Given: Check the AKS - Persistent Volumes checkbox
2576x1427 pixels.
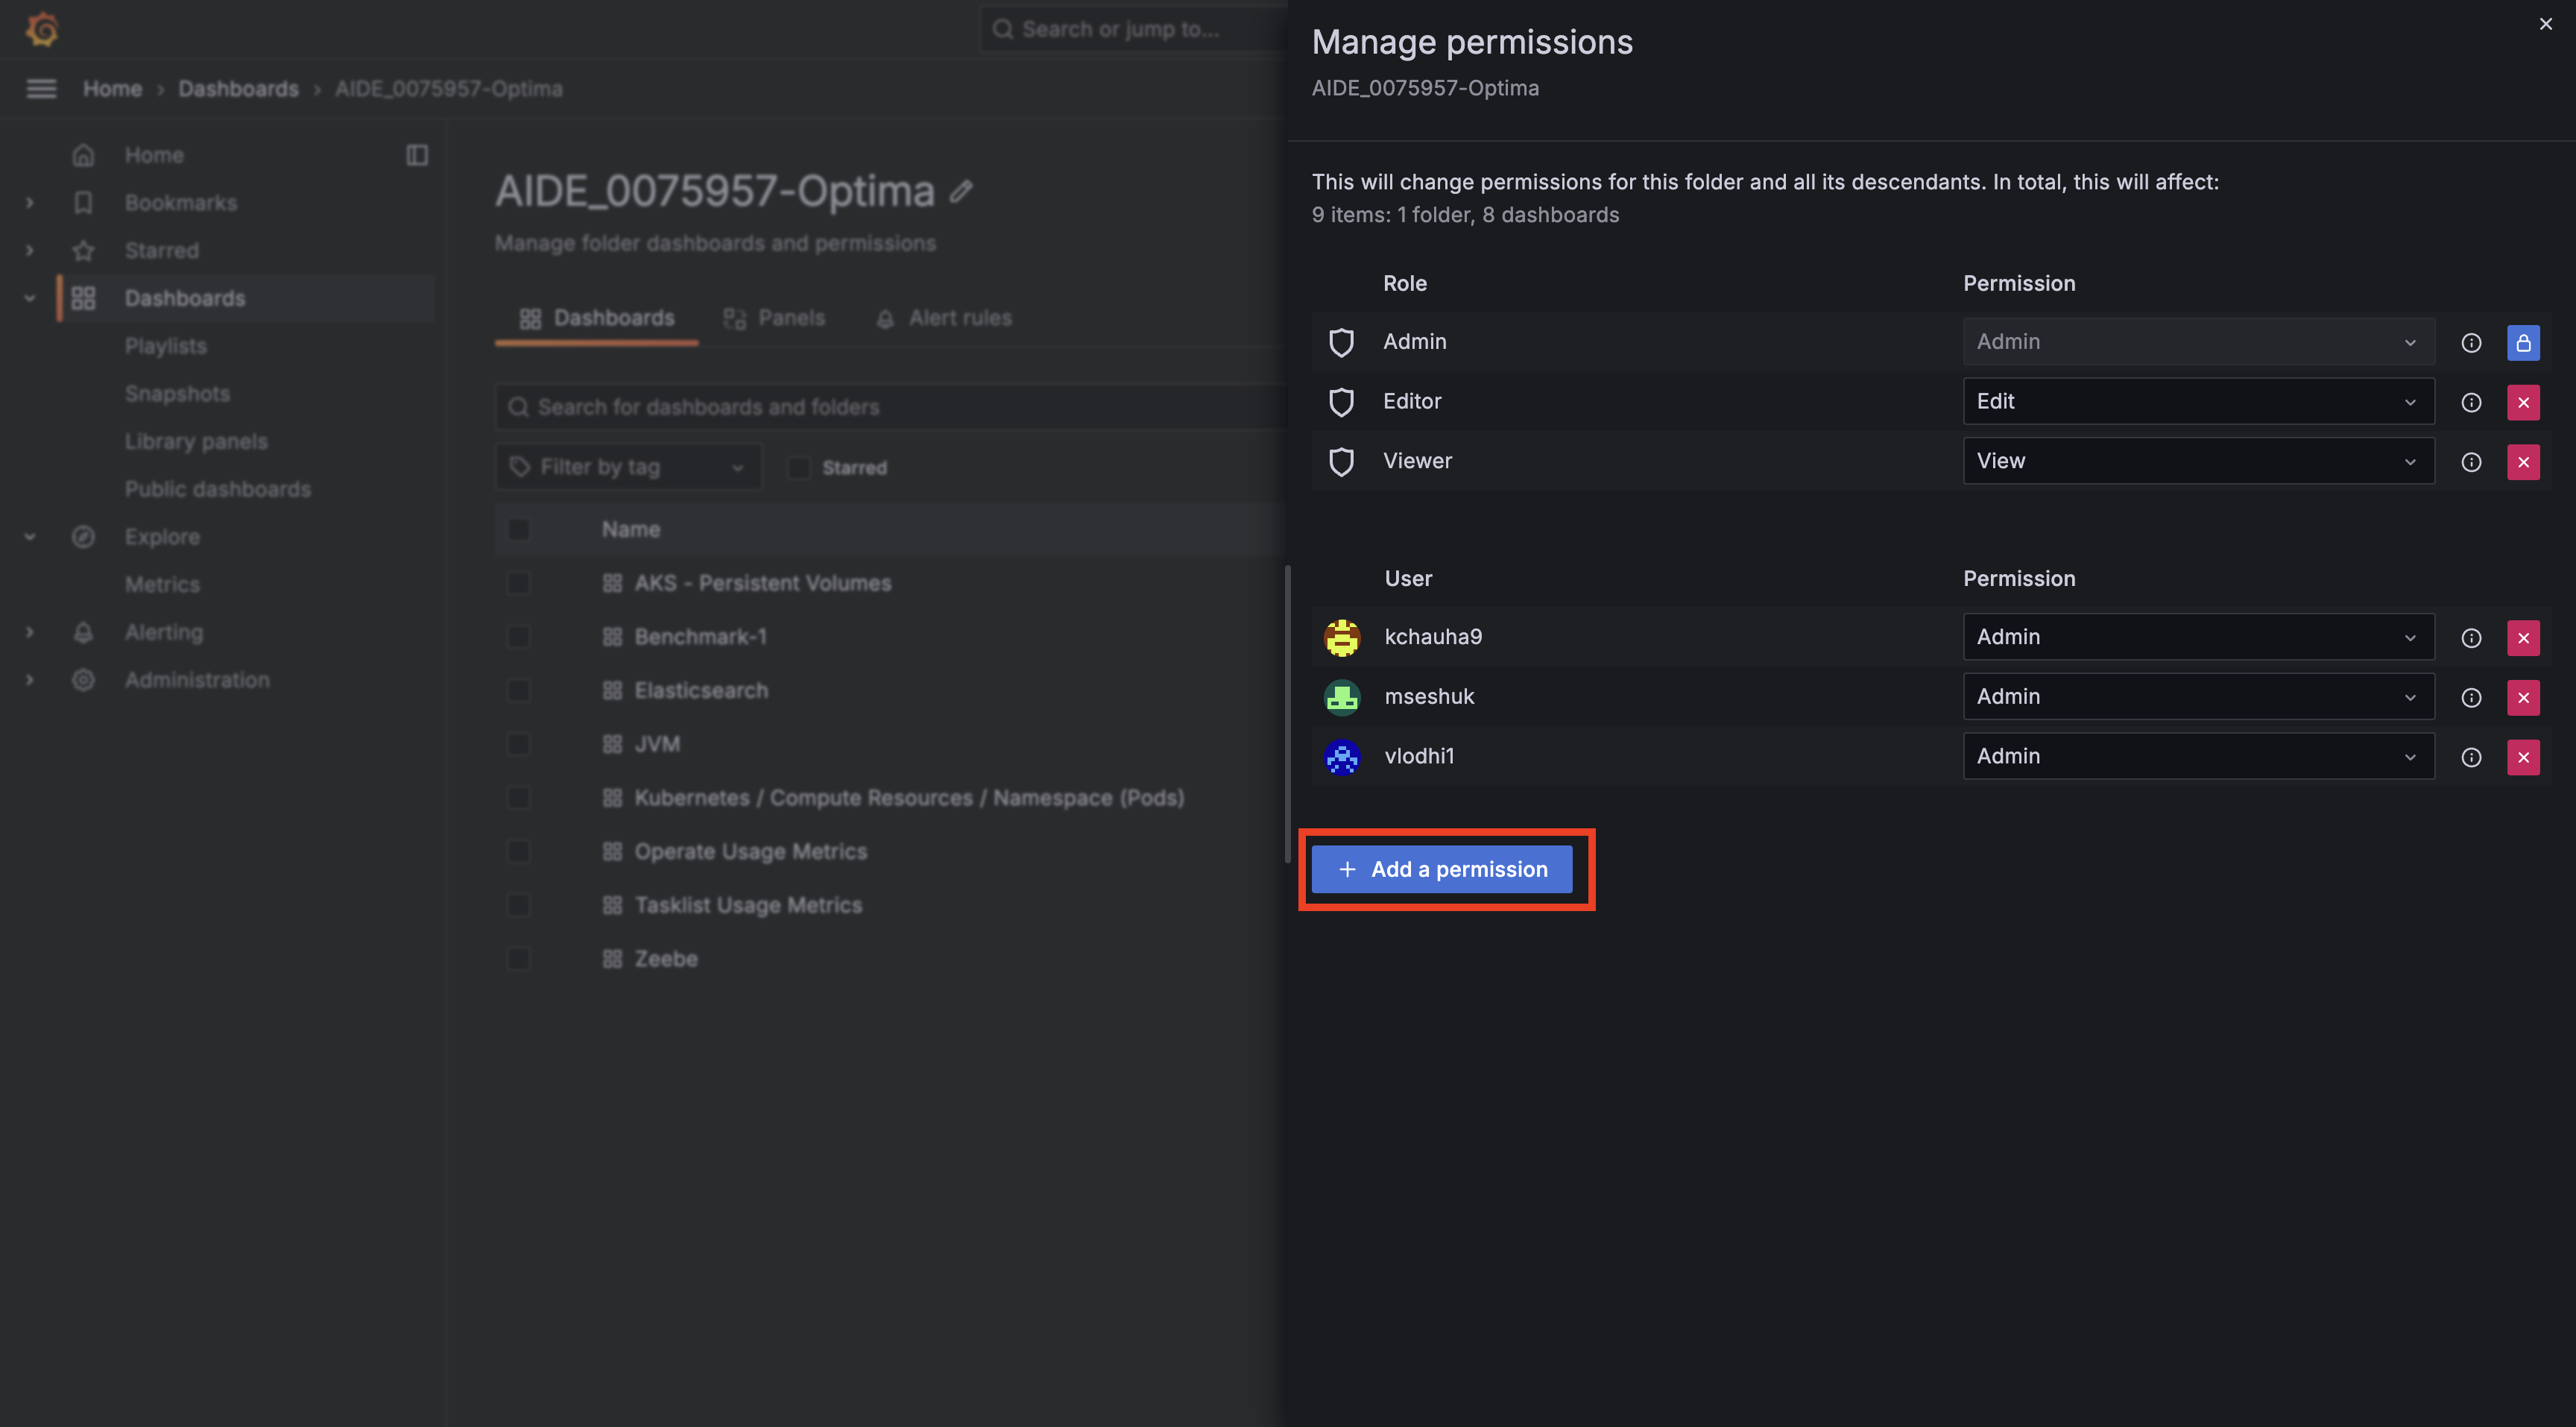Looking at the screenshot, I should coord(518,583).
